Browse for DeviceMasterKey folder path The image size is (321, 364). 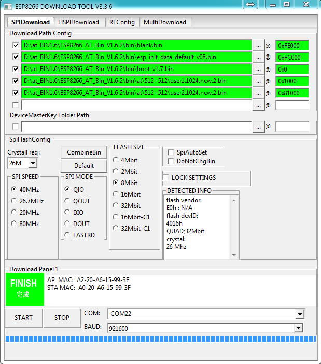(x=258, y=127)
